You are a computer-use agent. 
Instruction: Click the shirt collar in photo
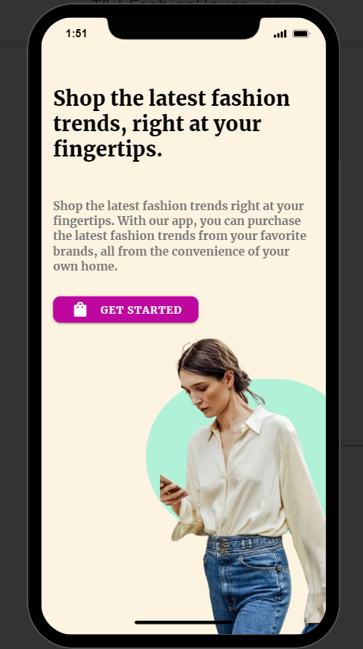coord(244,420)
